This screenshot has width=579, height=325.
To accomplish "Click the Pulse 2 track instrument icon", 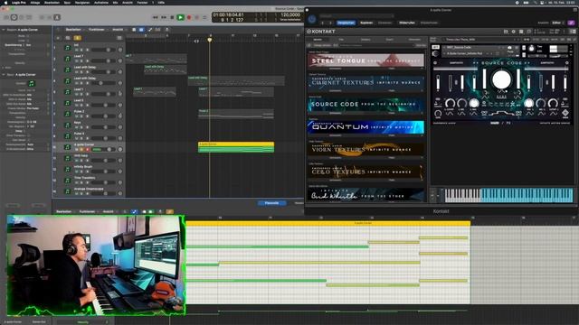I will 67,114.
